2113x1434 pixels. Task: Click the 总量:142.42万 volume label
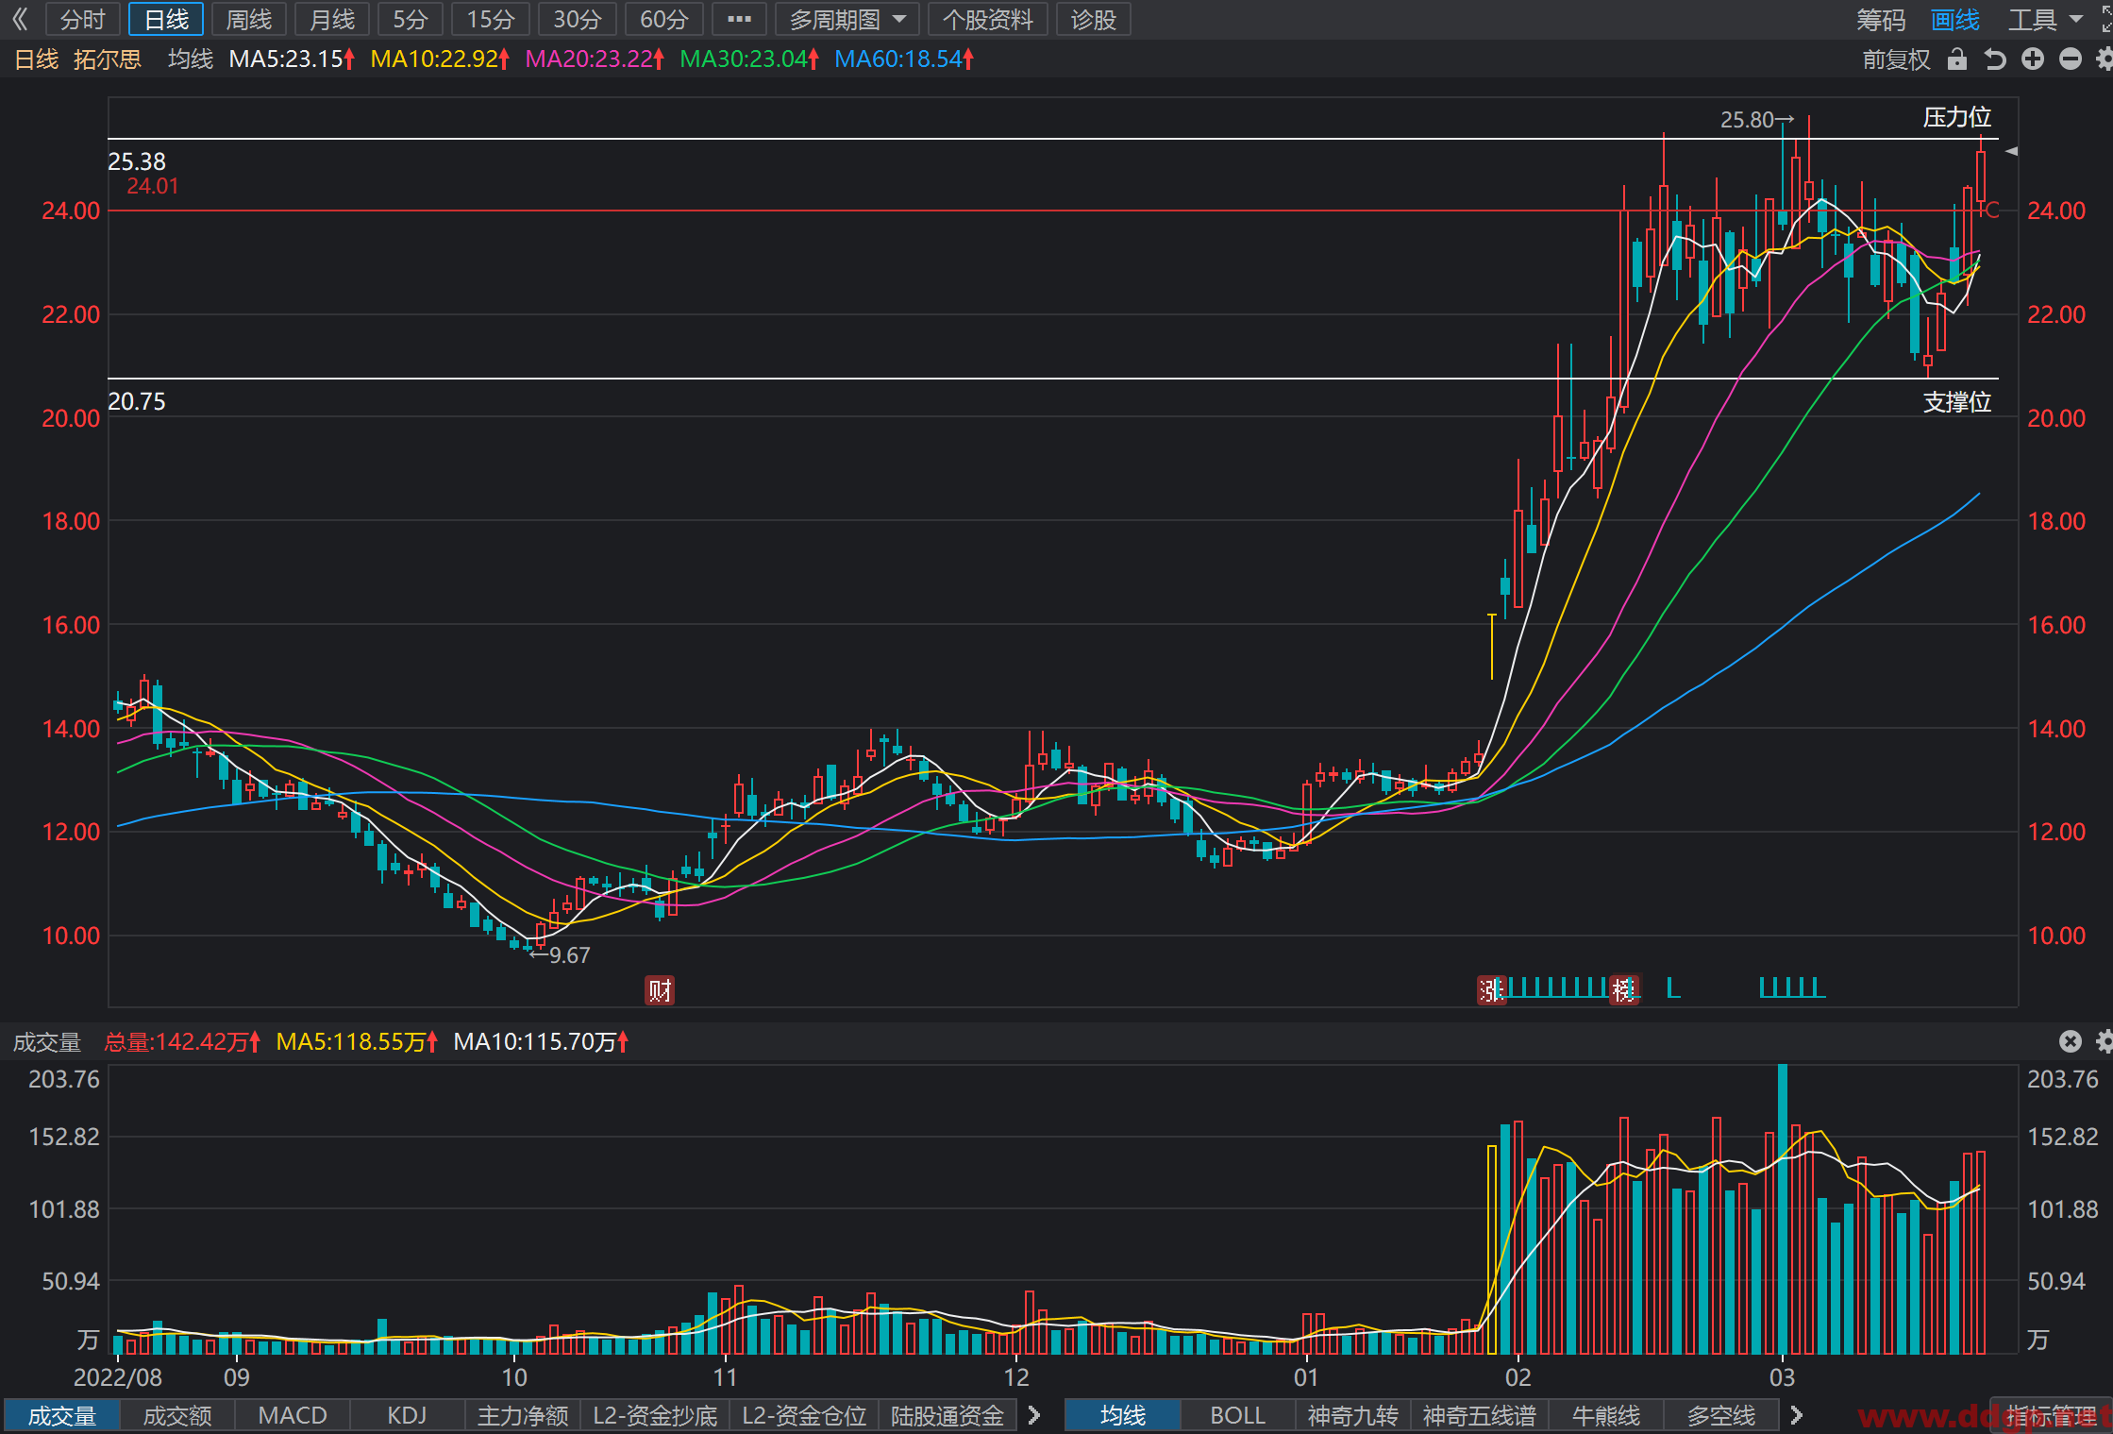(182, 1041)
